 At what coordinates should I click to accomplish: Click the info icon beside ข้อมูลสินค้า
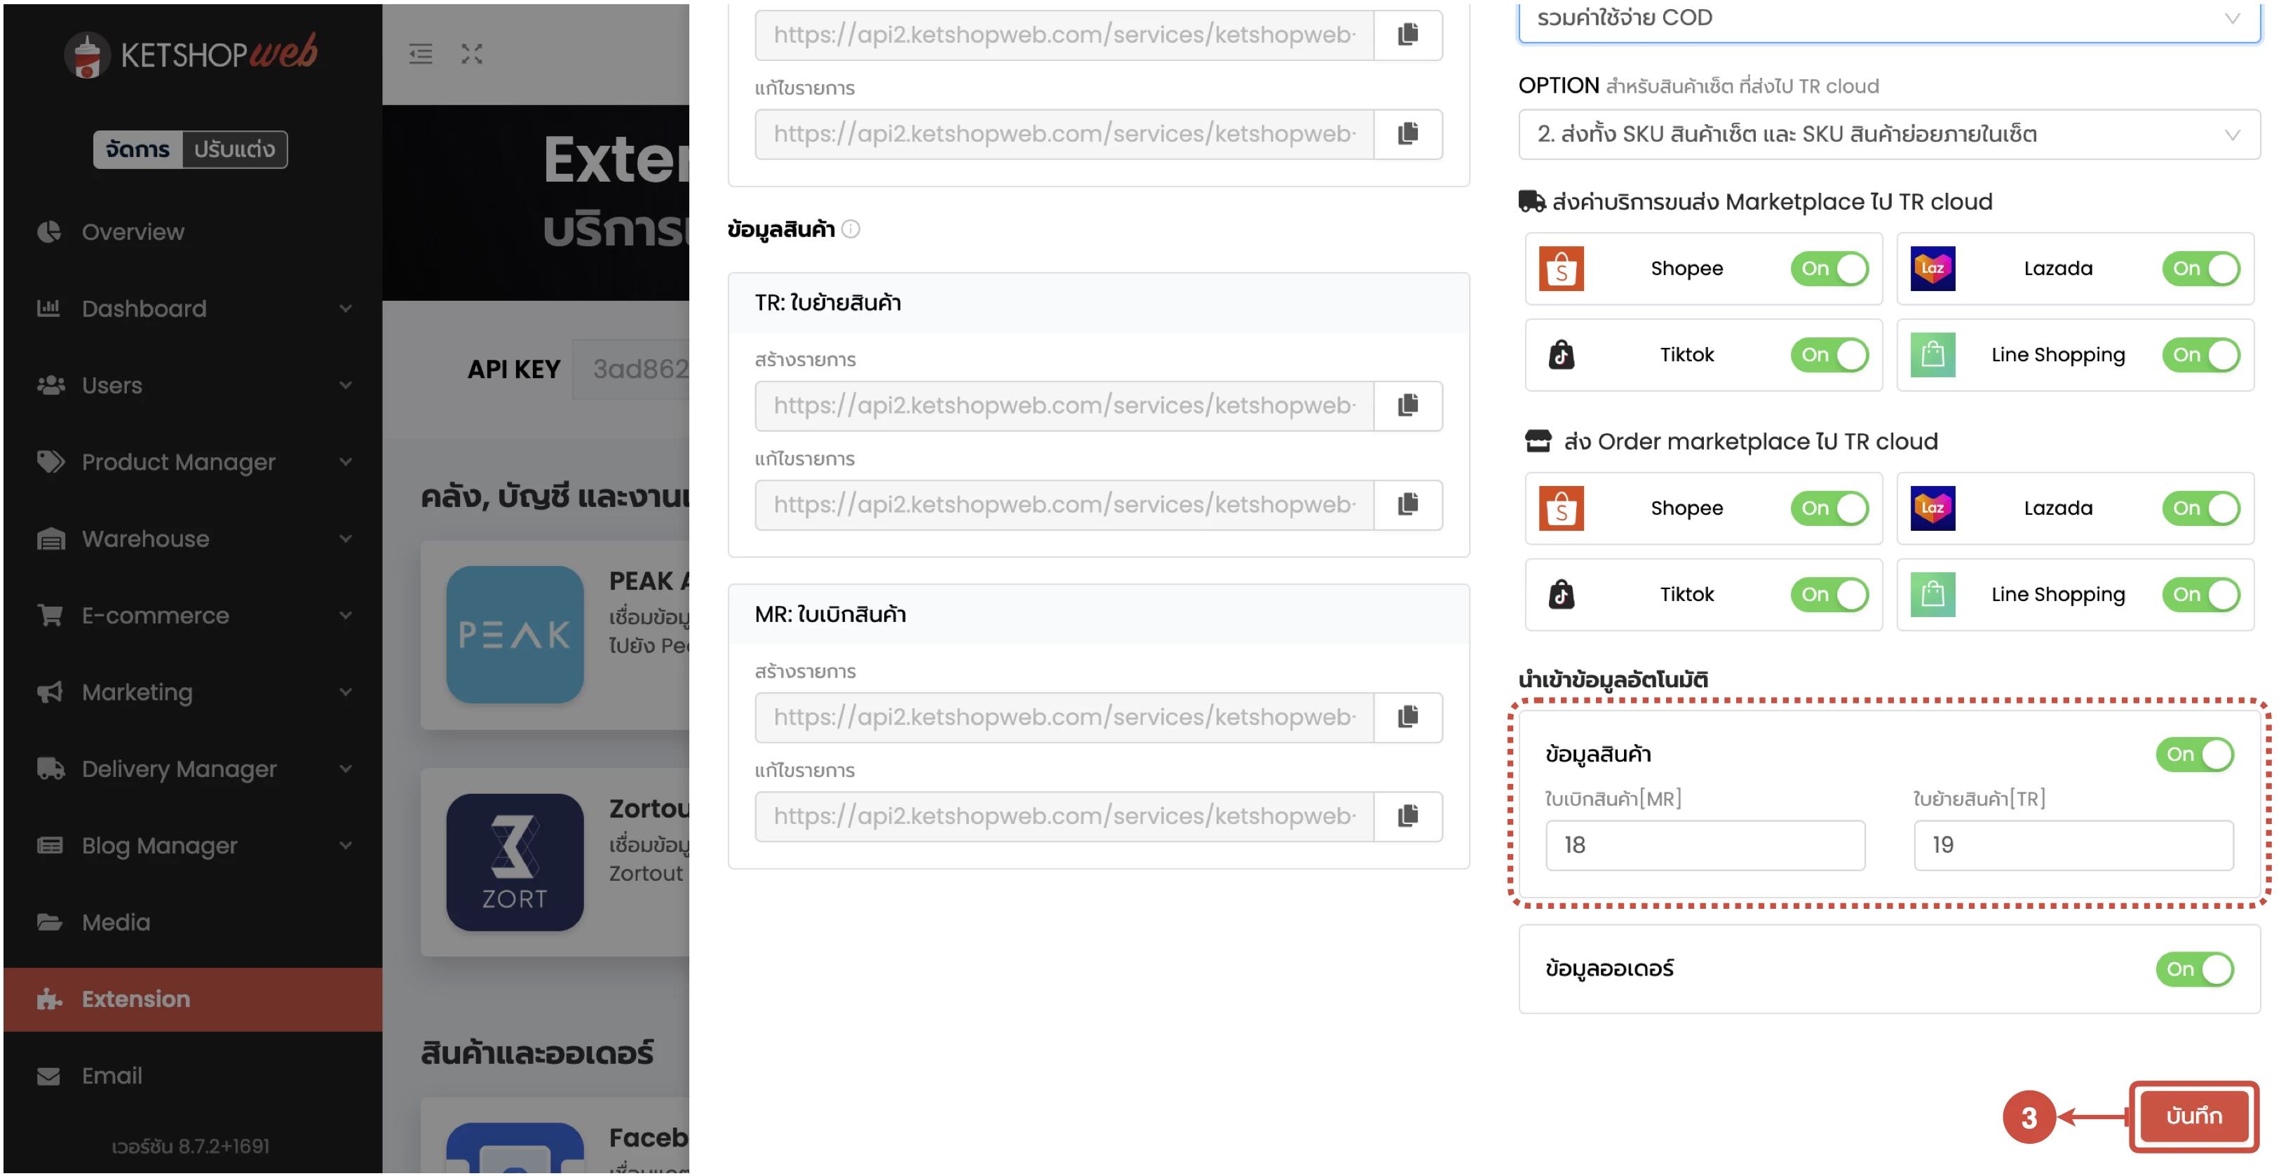[x=850, y=229]
